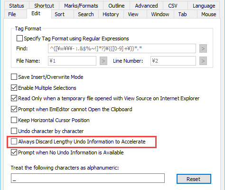This screenshot has width=225, height=190.
Task: Focus the alphanumeric characters input field
Action: click(x=88, y=178)
